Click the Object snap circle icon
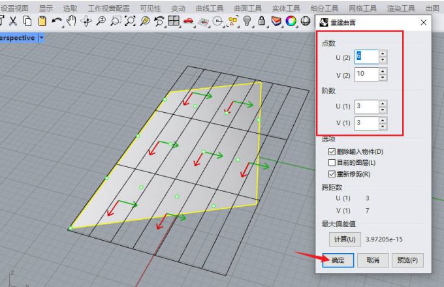Viewport: 444px width, 287px height. pyautogui.click(x=217, y=22)
